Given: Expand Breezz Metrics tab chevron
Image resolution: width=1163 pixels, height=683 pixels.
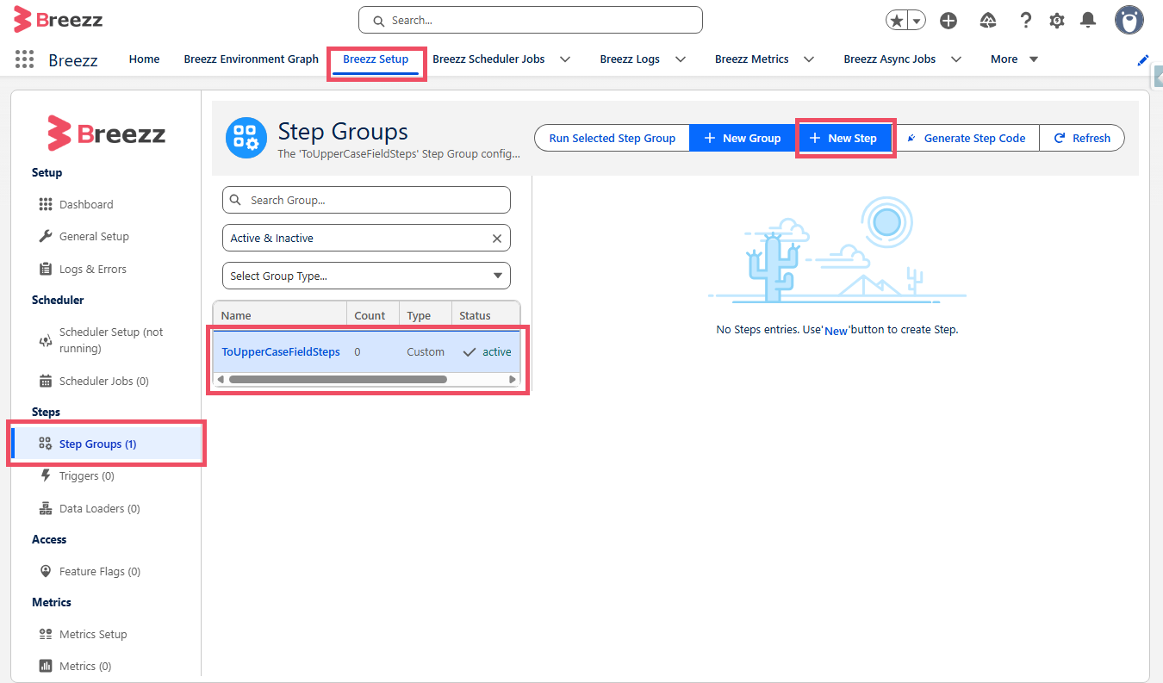Looking at the screenshot, I should click(809, 59).
